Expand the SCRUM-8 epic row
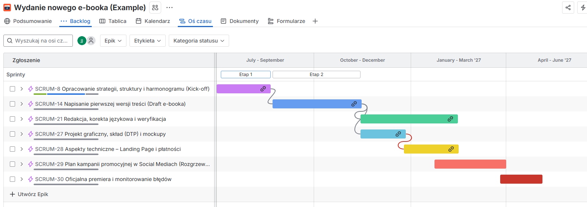Screen dimensions: 587x207 [x=22, y=89]
